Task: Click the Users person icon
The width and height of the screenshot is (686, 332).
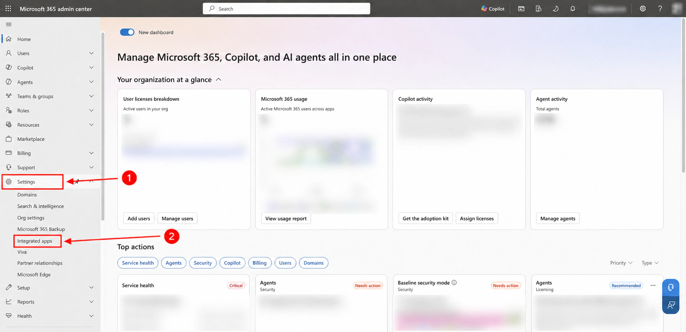Action: 9,53
